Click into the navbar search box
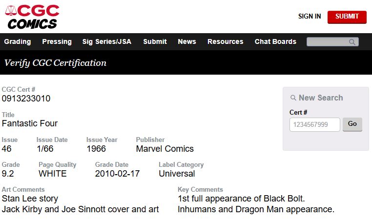 click(327, 42)
